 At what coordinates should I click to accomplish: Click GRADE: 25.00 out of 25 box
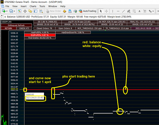(x=112, y=24)
